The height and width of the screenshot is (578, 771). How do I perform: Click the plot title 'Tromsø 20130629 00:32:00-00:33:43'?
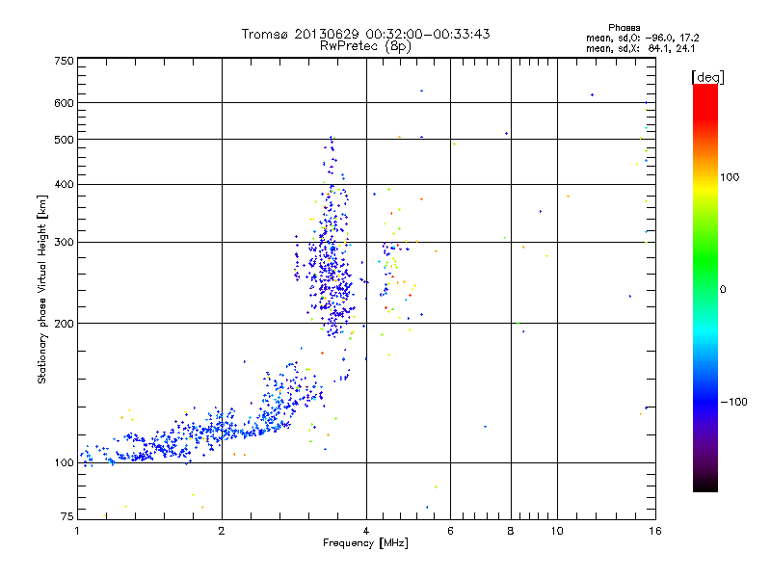pos(365,34)
